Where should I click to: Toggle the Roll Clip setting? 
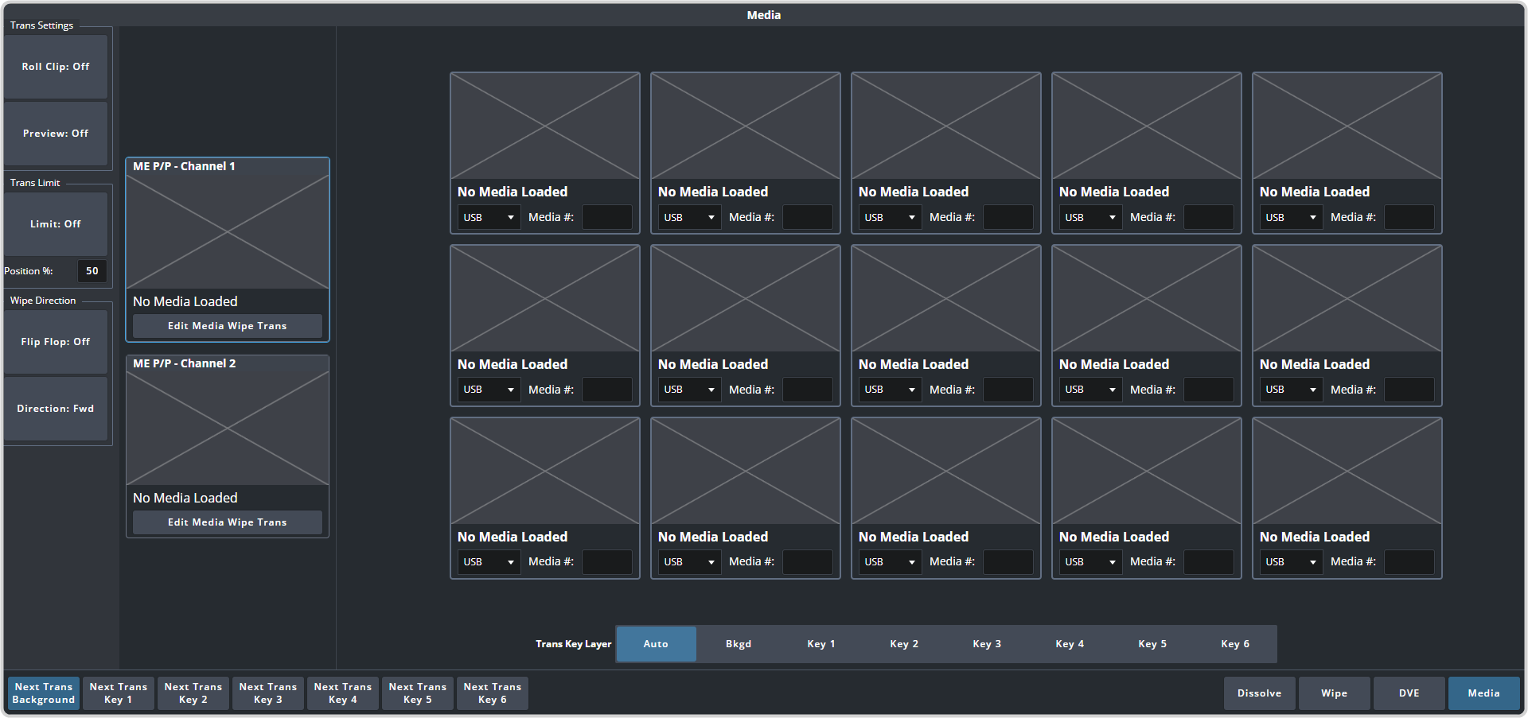point(56,67)
